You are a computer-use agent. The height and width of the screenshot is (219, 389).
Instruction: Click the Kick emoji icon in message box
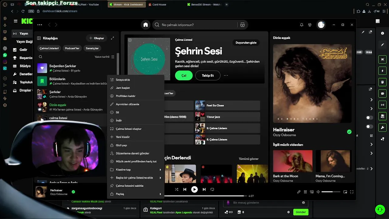coord(303,203)
